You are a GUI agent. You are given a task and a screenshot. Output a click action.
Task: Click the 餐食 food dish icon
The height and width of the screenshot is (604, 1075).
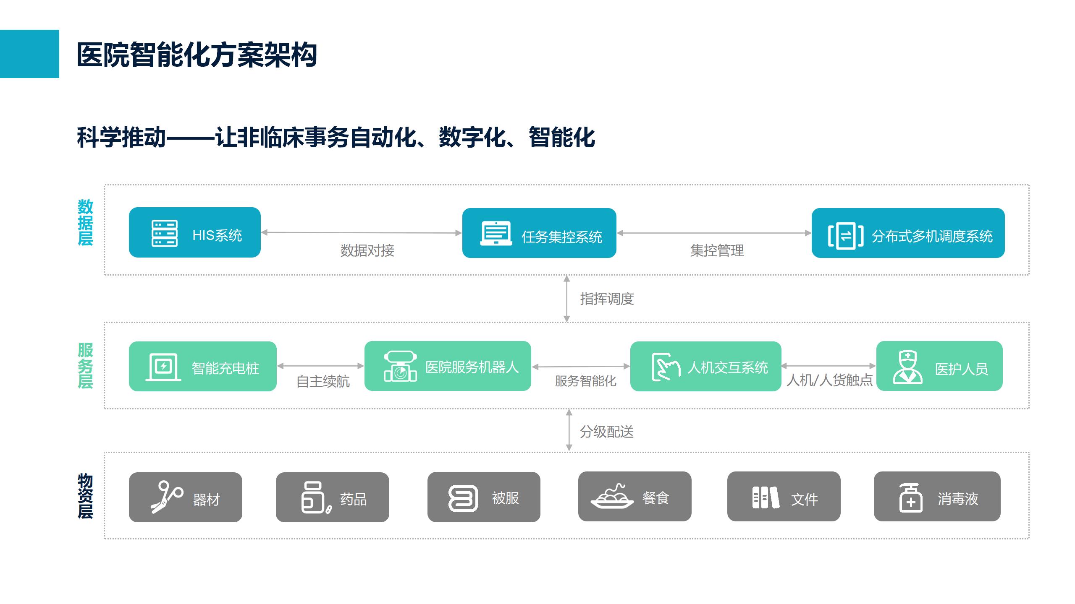[x=612, y=496]
